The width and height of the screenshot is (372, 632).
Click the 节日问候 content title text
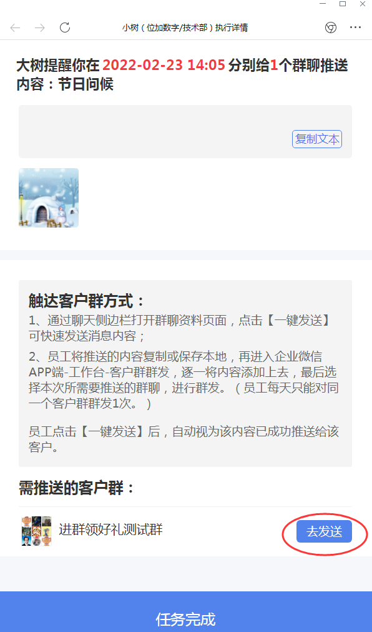pyautogui.click(x=86, y=84)
